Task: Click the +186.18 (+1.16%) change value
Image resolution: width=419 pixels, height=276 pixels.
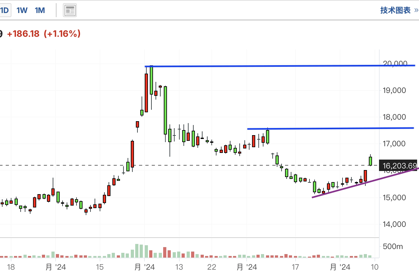Action: click(44, 34)
